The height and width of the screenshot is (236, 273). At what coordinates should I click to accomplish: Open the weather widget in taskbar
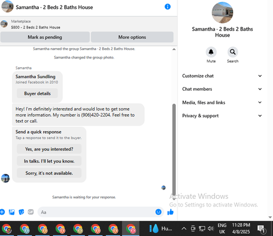point(161,228)
